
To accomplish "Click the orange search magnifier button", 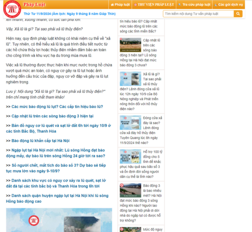I will coord(238,14).
